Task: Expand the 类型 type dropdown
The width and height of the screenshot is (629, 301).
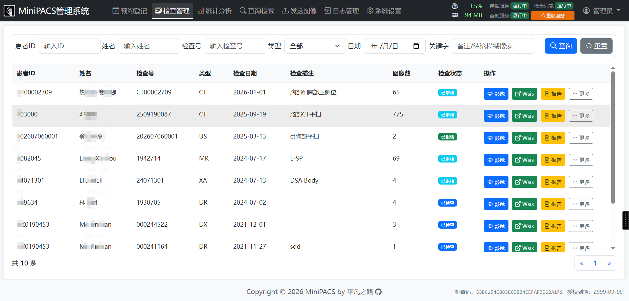Action: (x=315, y=46)
